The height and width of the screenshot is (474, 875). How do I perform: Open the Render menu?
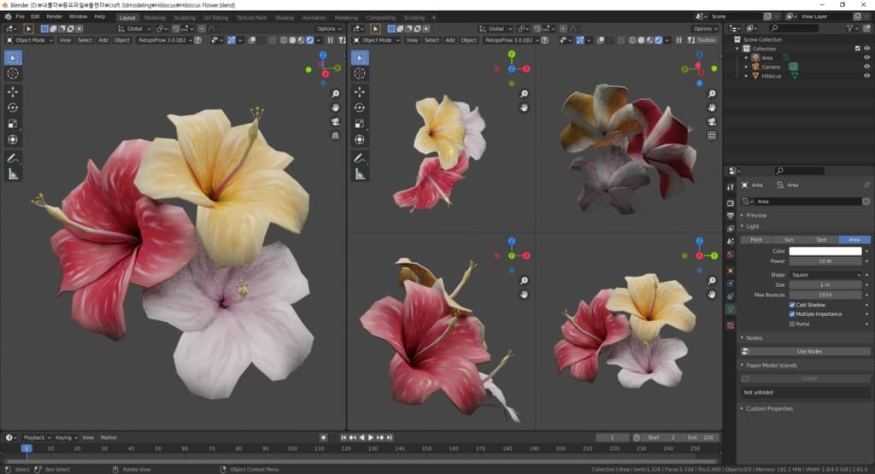pos(54,16)
